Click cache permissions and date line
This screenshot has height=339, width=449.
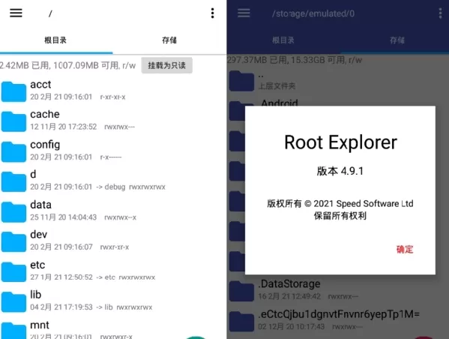82,127
